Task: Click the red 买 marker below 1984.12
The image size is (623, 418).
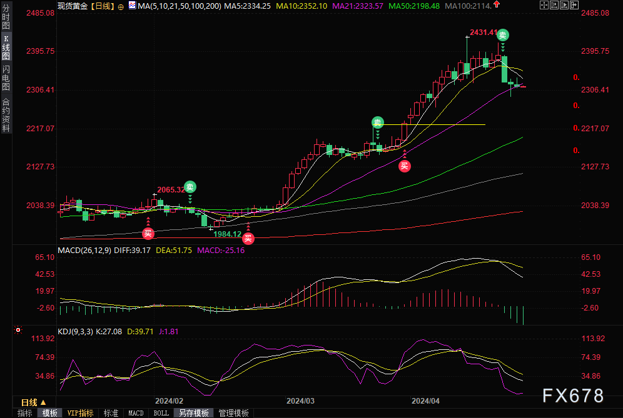Action: 248,238
